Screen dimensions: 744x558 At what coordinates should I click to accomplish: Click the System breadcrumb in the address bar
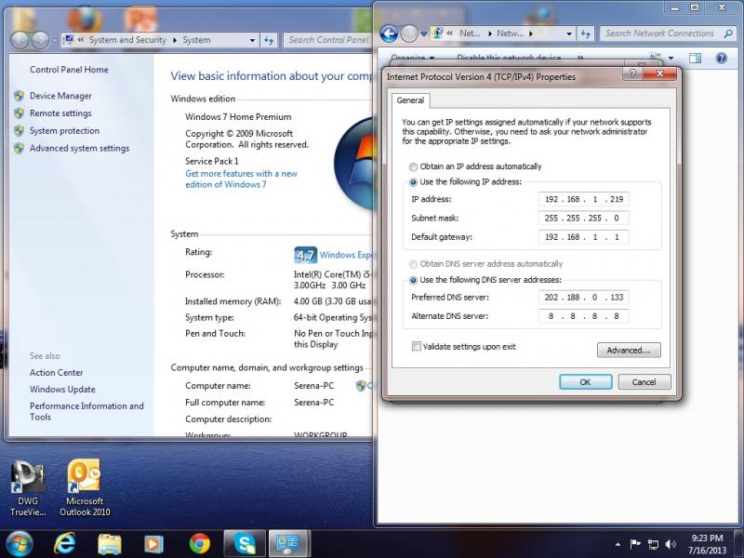[196, 40]
